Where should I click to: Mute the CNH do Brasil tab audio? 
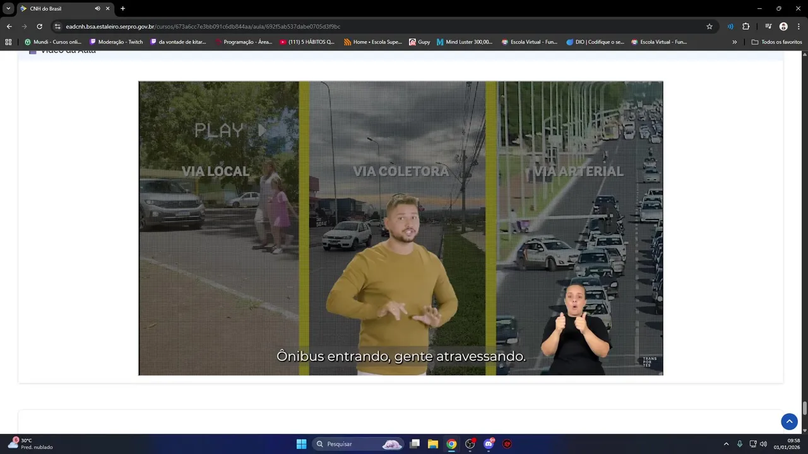(x=97, y=8)
